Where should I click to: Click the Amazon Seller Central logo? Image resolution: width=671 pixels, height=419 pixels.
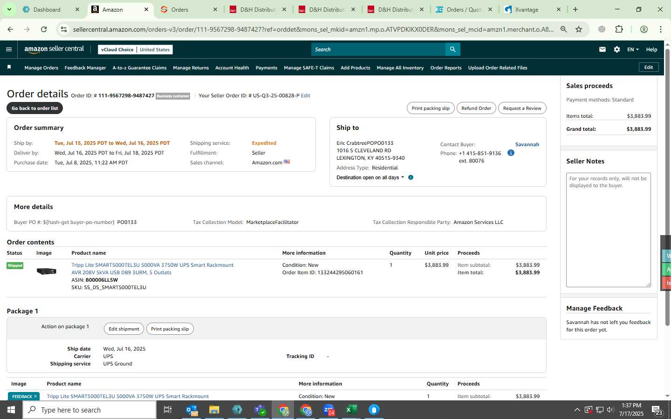click(54, 49)
